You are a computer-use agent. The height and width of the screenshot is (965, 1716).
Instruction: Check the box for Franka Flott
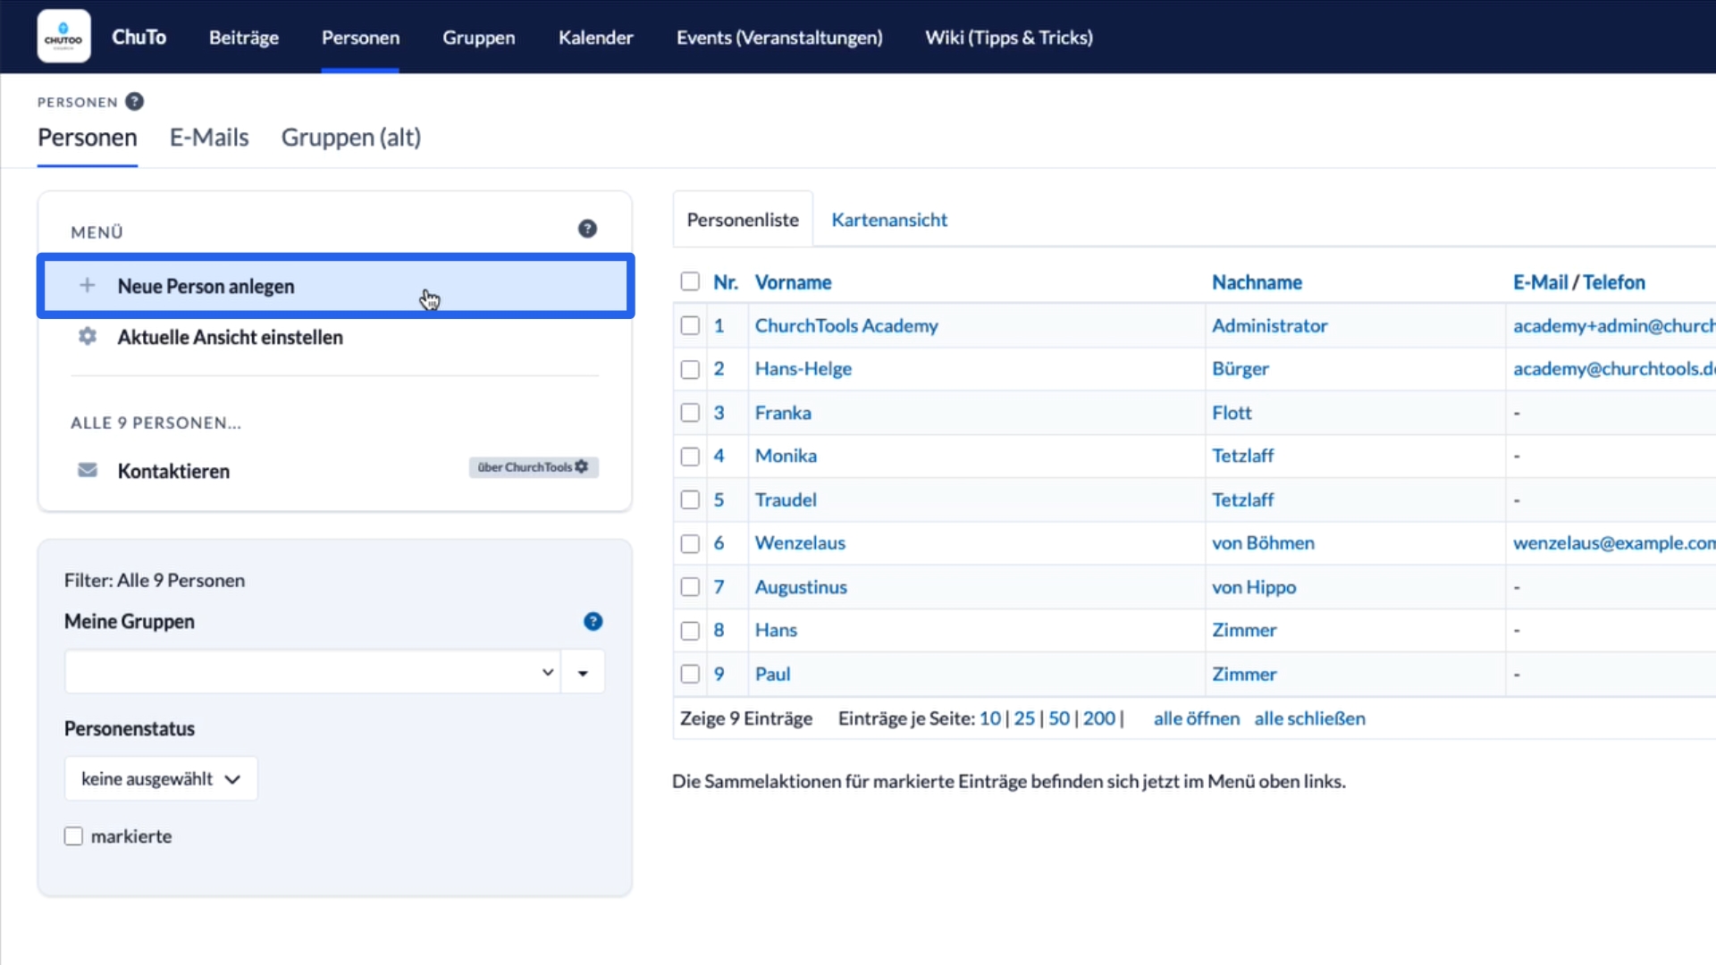click(690, 413)
